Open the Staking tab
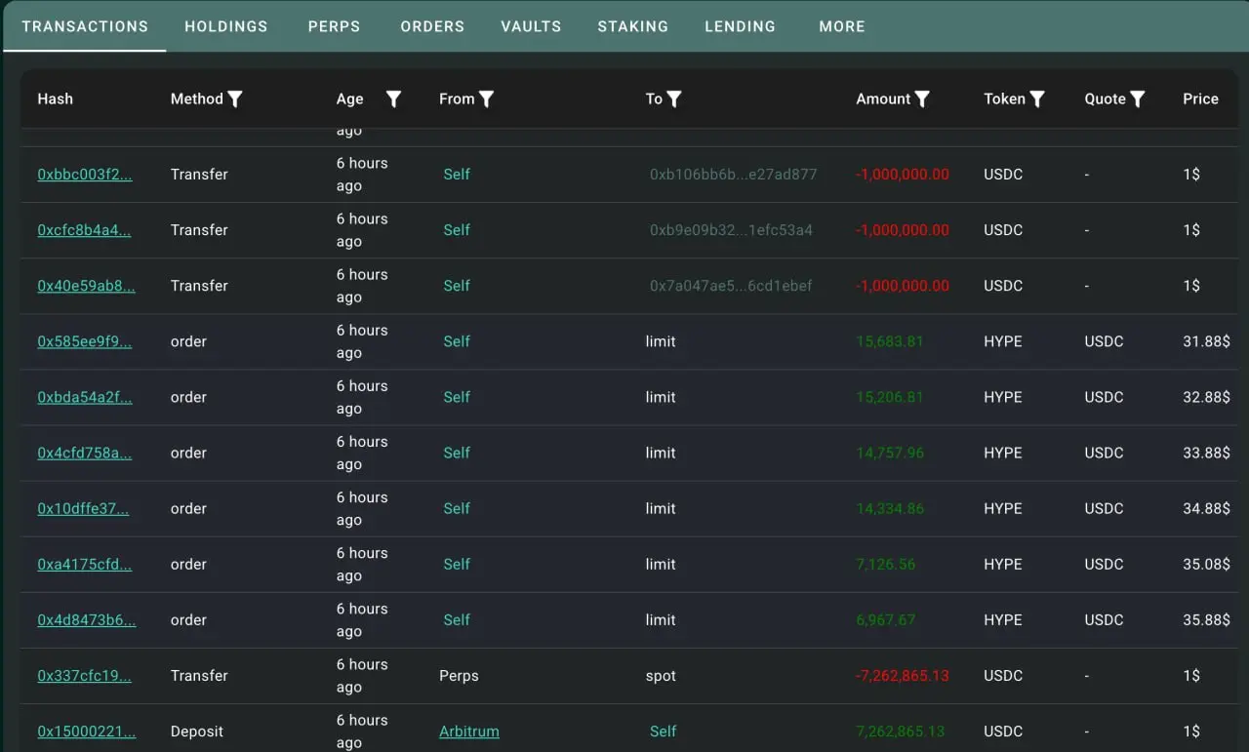1249x752 pixels. click(x=633, y=26)
